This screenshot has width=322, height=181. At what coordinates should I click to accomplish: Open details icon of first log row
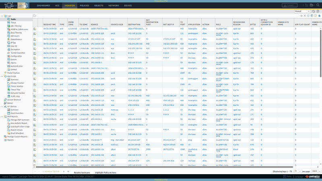click(x=35, y=29)
